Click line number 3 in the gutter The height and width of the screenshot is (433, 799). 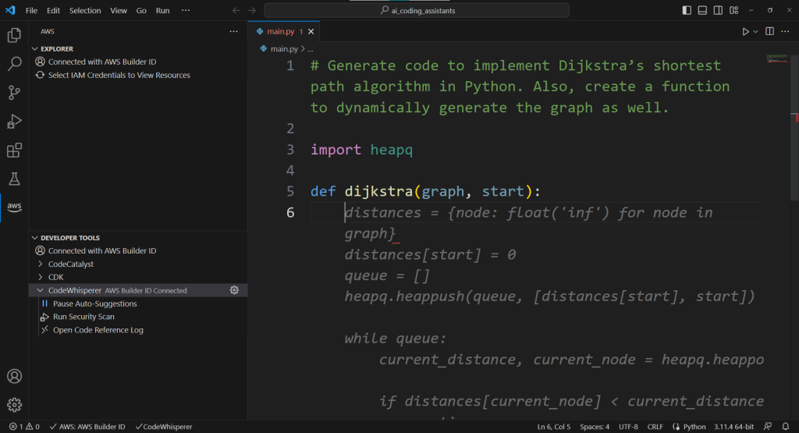290,149
